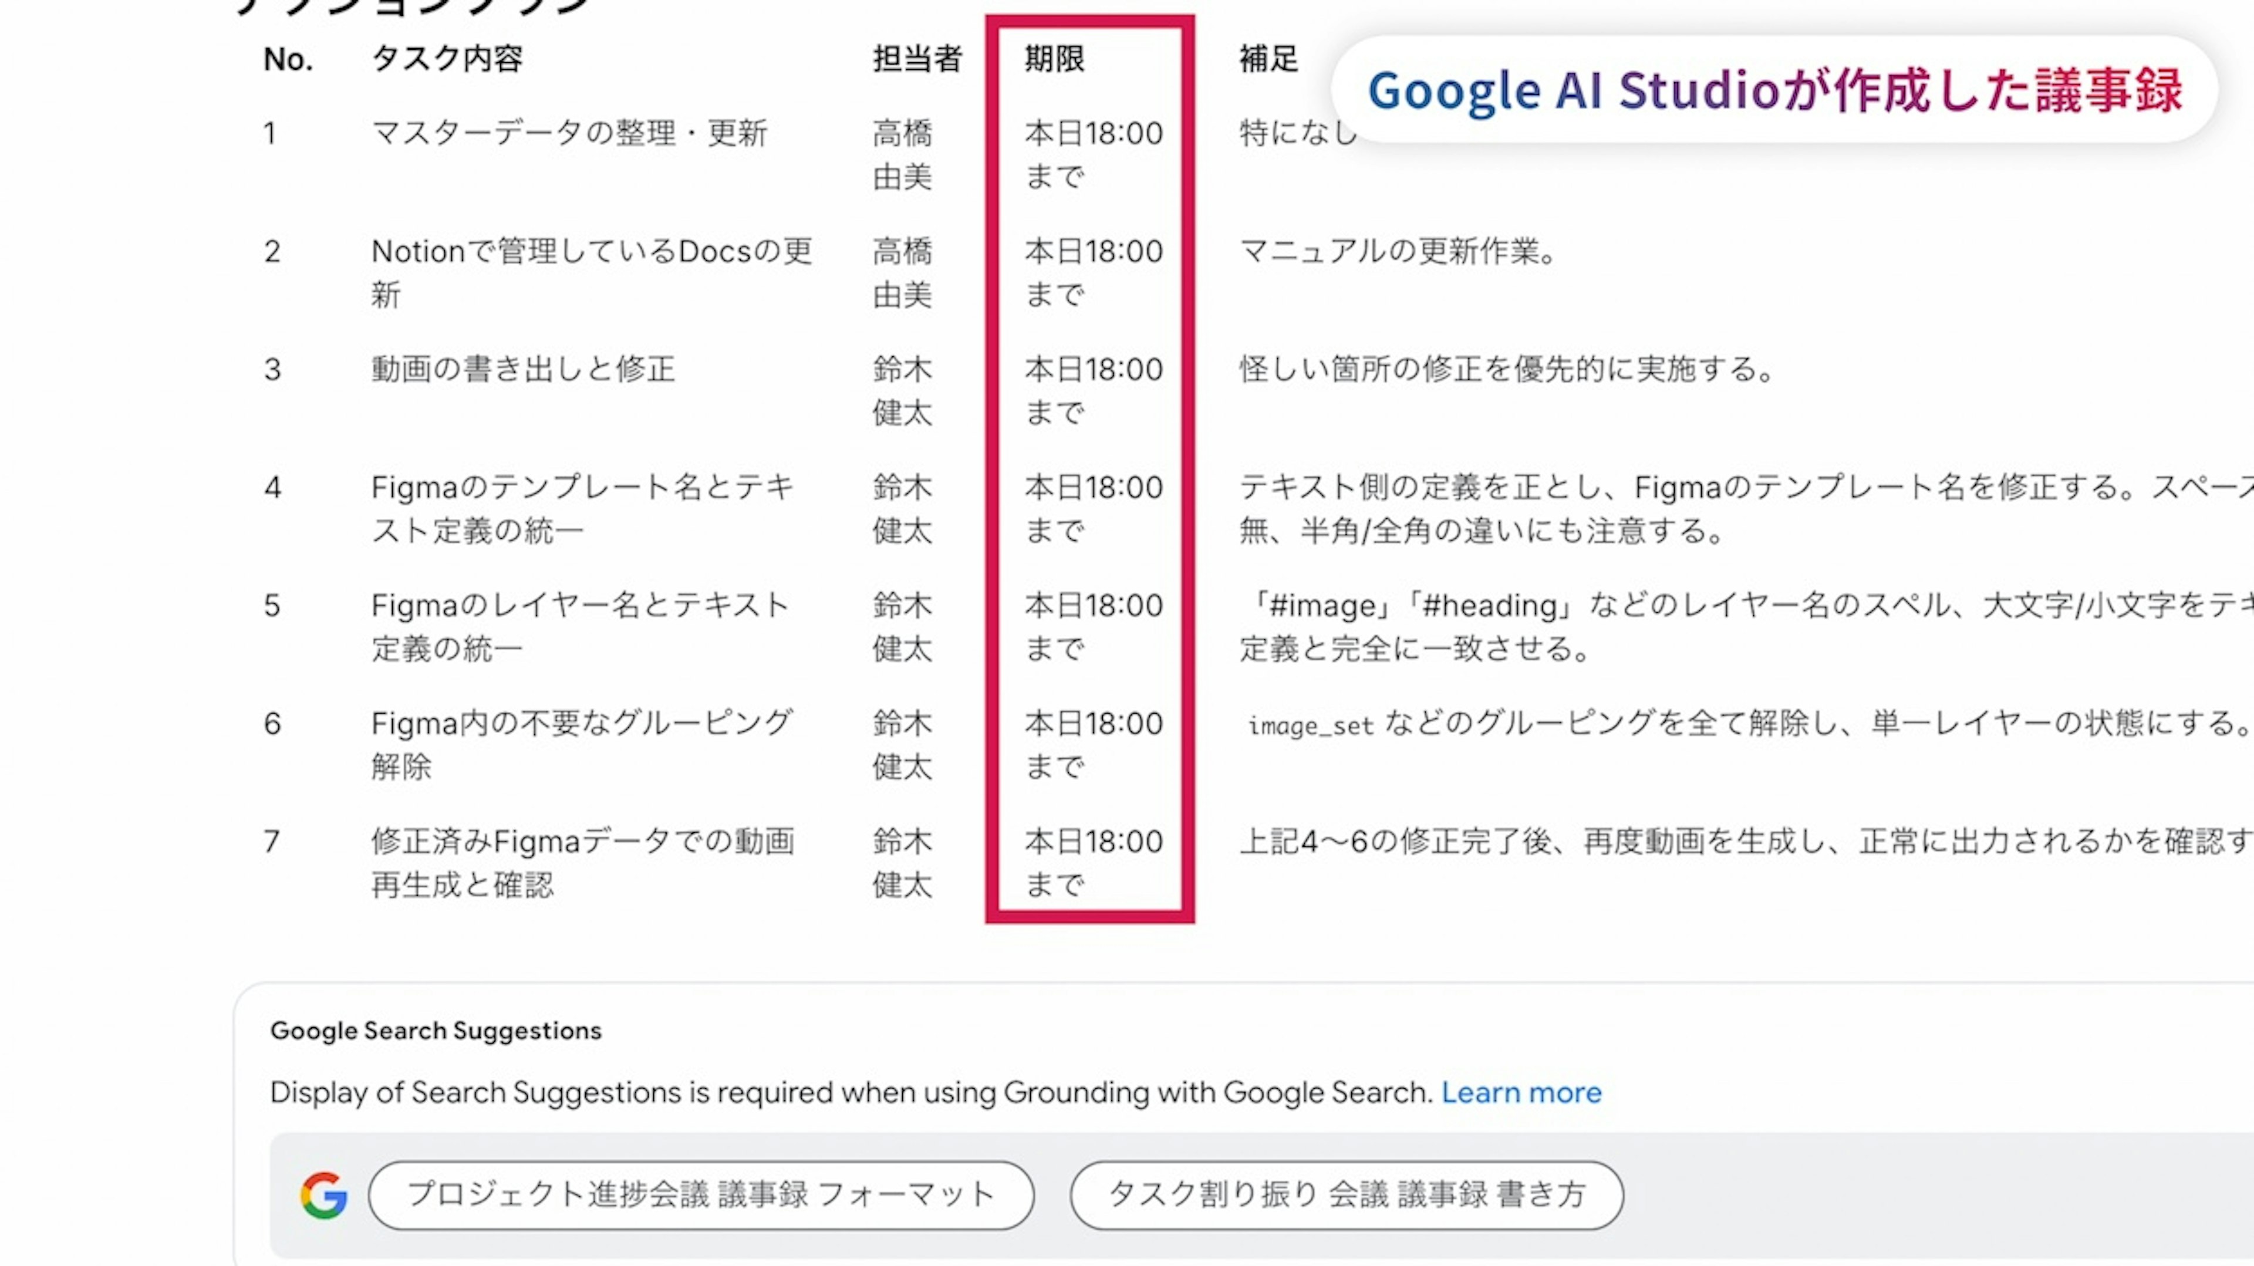Click the Google logo icon
Screen dimensions: 2254x1266
point(324,1195)
